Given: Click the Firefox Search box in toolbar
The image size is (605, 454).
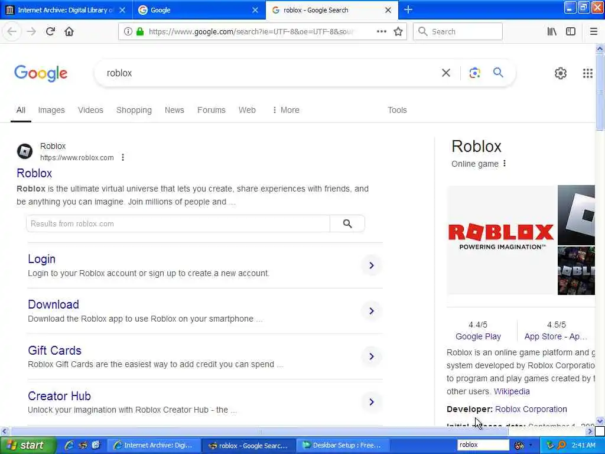Looking at the screenshot, I should [x=458, y=31].
